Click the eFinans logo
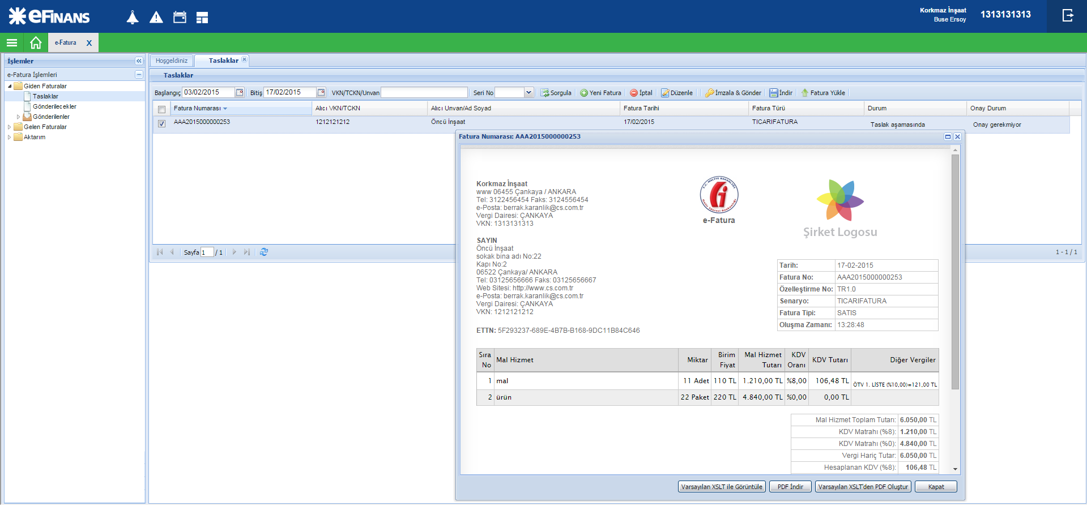Screen dimensions: 1087x506 (x=49, y=16)
